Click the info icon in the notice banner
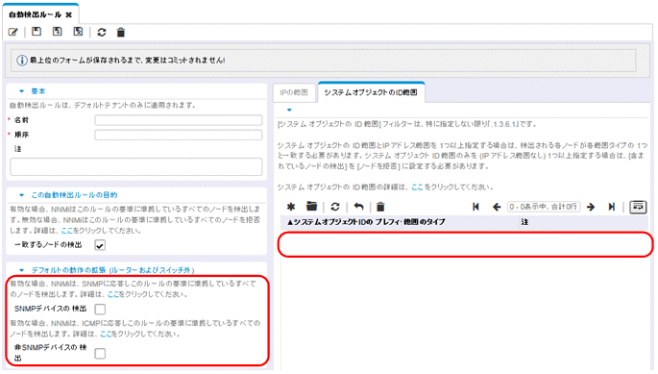The image size is (658, 374). pyautogui.click(x=22, y=61)
